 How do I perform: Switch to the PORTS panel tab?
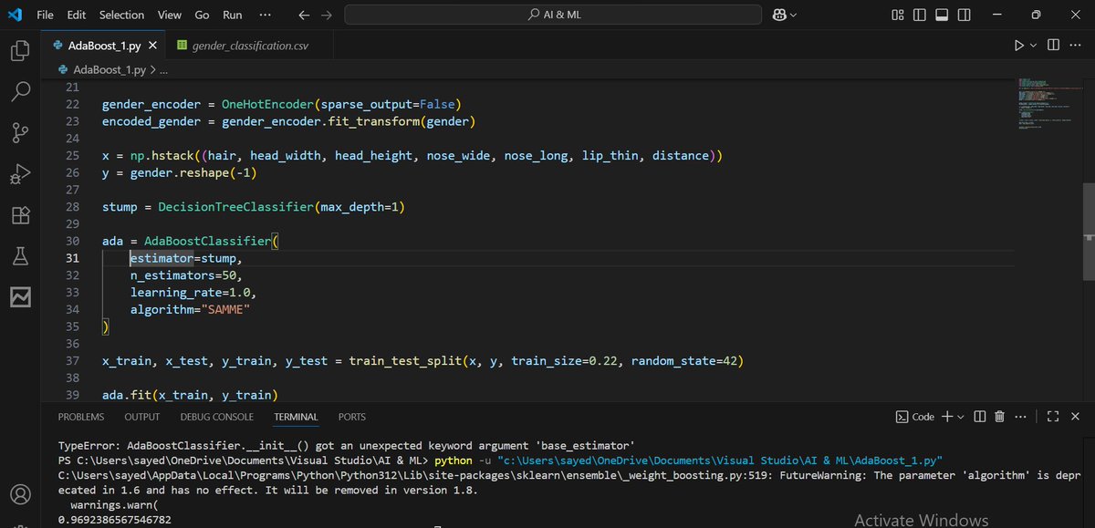coord(352,417)
